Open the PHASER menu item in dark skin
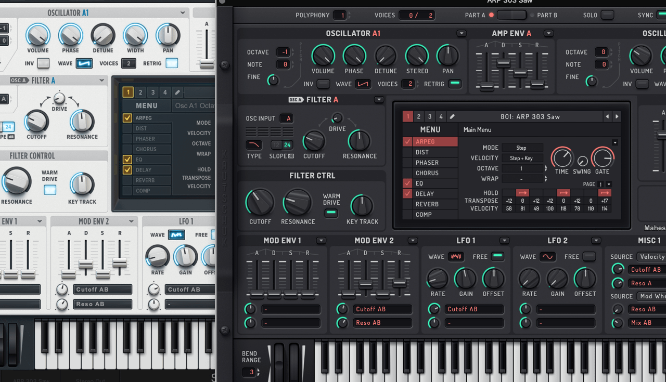The width and height of the screenshot is (666, 382). click(435, 163)
